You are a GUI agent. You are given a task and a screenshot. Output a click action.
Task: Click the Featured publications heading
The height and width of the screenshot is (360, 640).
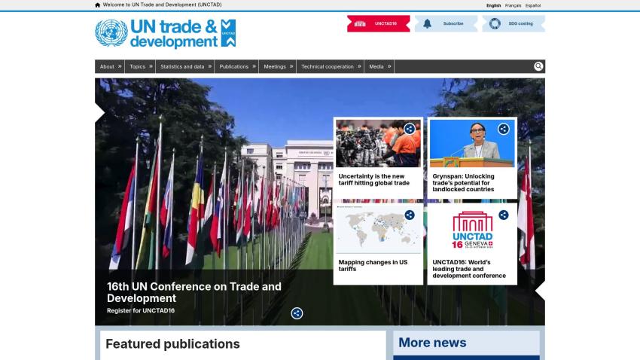coord(172,344)
